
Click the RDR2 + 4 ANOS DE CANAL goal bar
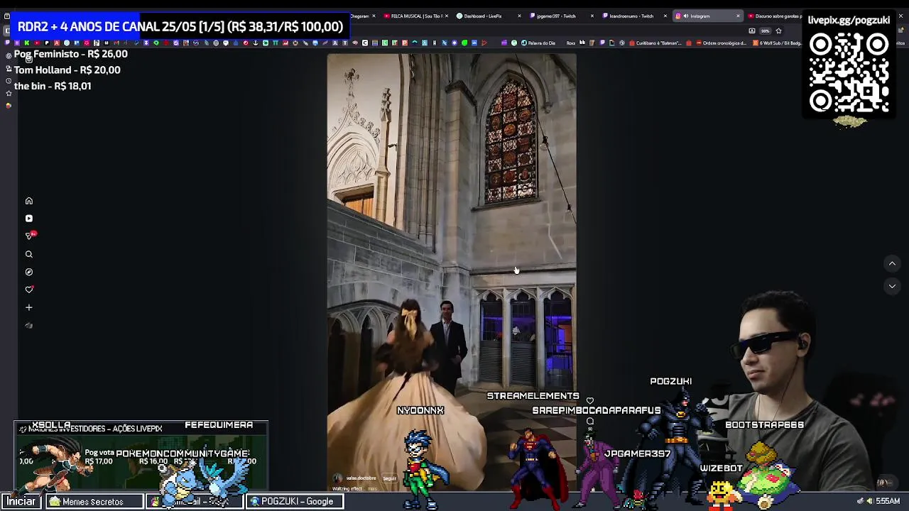[x=180, y=27]
